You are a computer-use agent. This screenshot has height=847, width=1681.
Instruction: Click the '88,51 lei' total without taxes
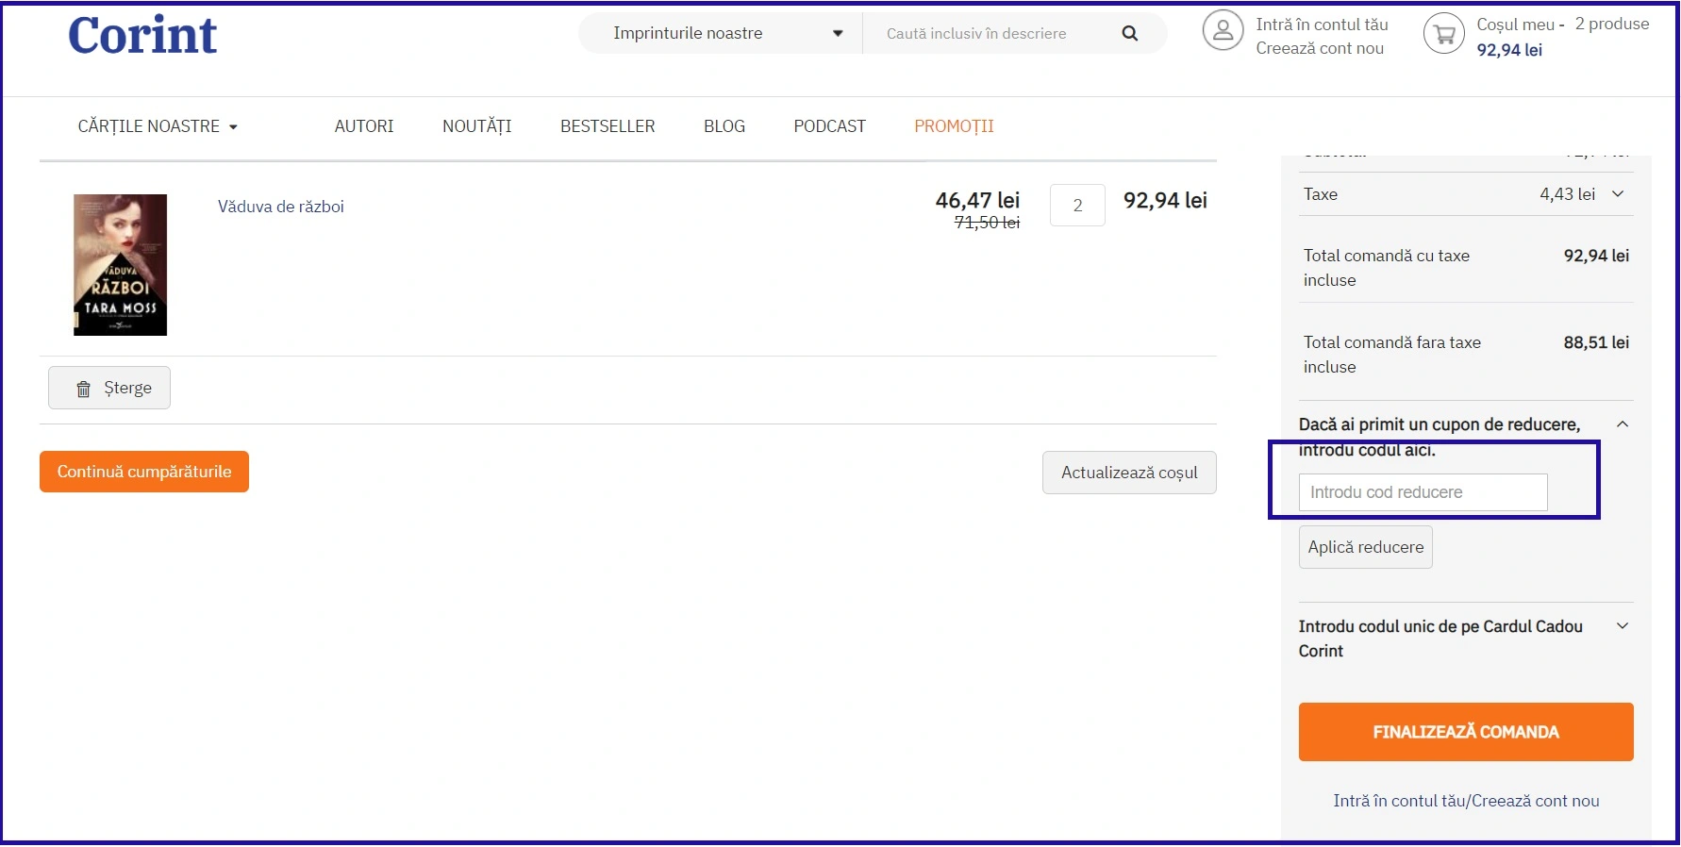[x=1596, y=342]
